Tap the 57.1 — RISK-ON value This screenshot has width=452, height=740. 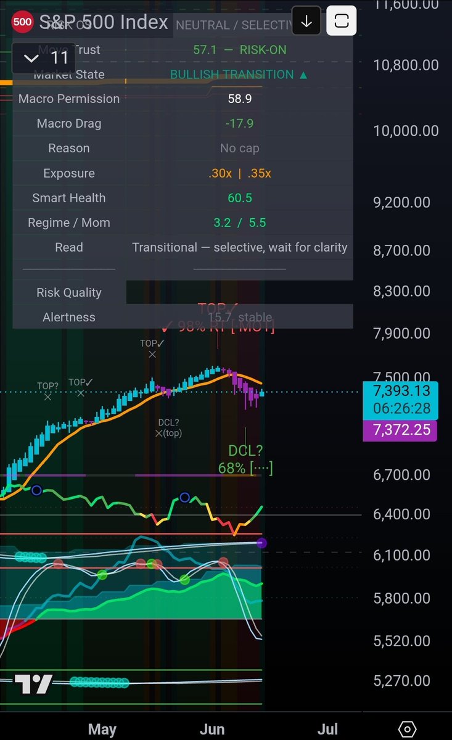pyautogui.click(x=239, y=49)
